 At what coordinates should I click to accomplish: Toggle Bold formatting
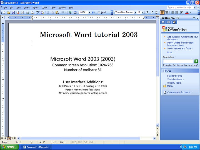point(147,12)
